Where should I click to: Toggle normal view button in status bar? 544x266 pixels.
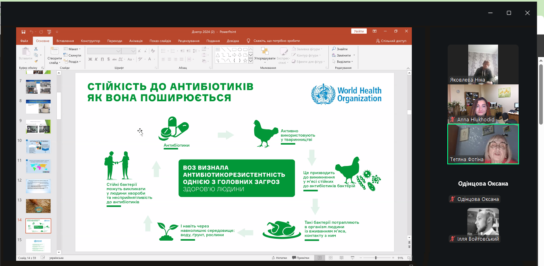click(x=320, y=258)
